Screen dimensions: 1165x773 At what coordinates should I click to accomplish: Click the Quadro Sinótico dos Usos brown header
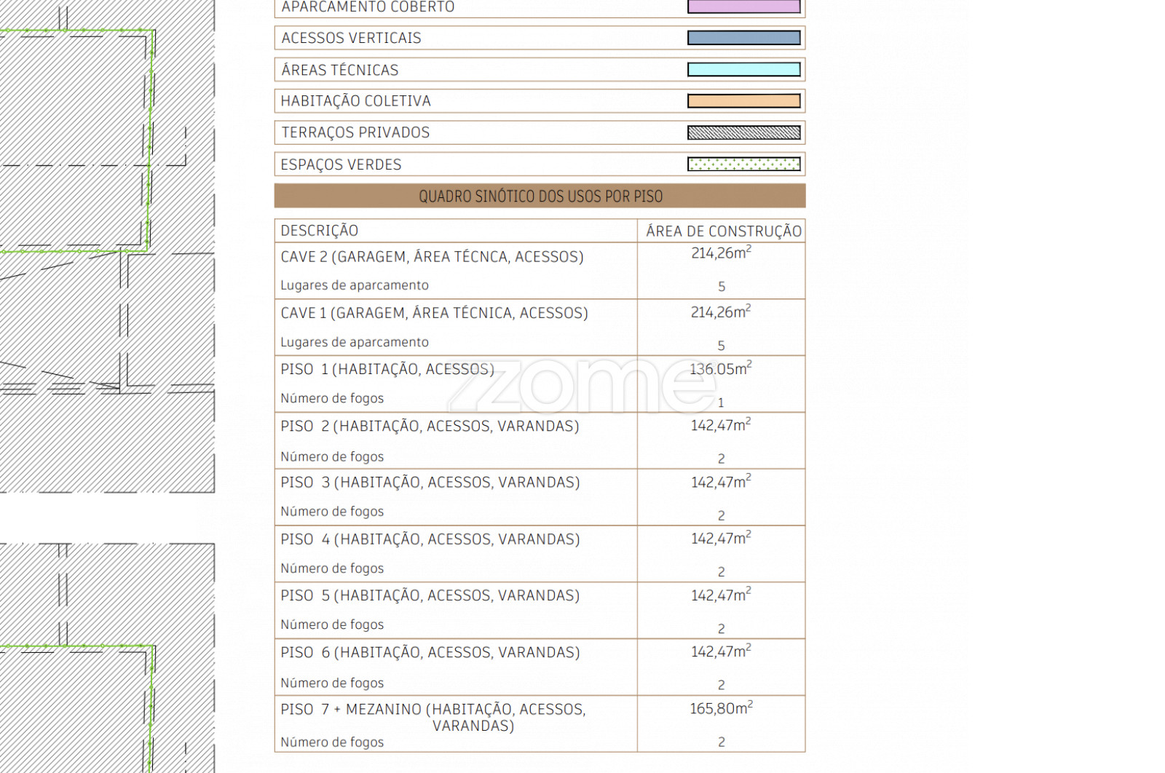click(x=540, y=197)
